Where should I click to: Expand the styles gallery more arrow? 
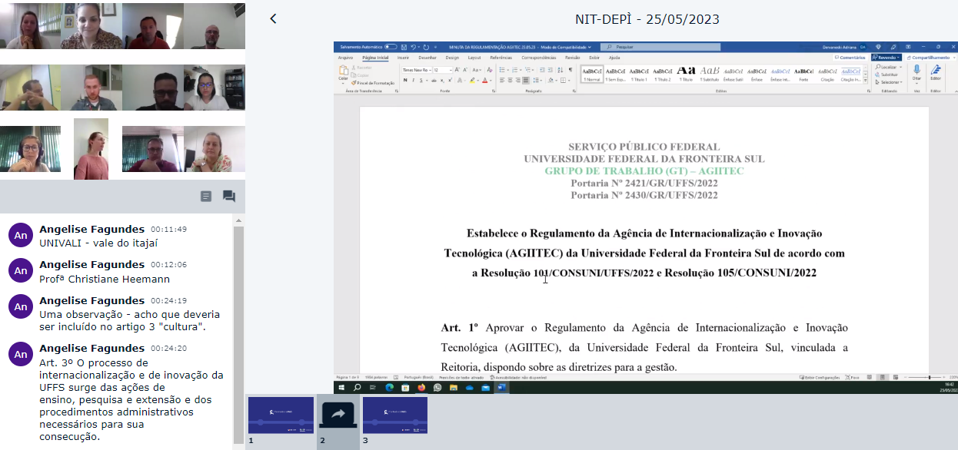pos(866,81)
